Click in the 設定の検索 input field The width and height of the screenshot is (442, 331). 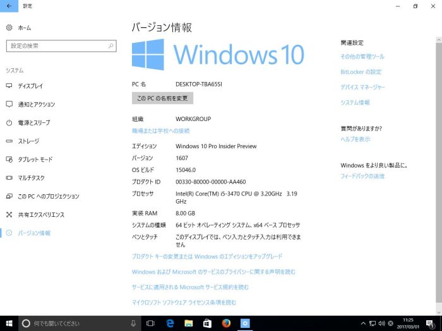tap(57, 46)
